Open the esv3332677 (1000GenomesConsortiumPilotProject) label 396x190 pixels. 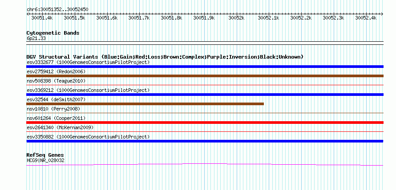88,62
